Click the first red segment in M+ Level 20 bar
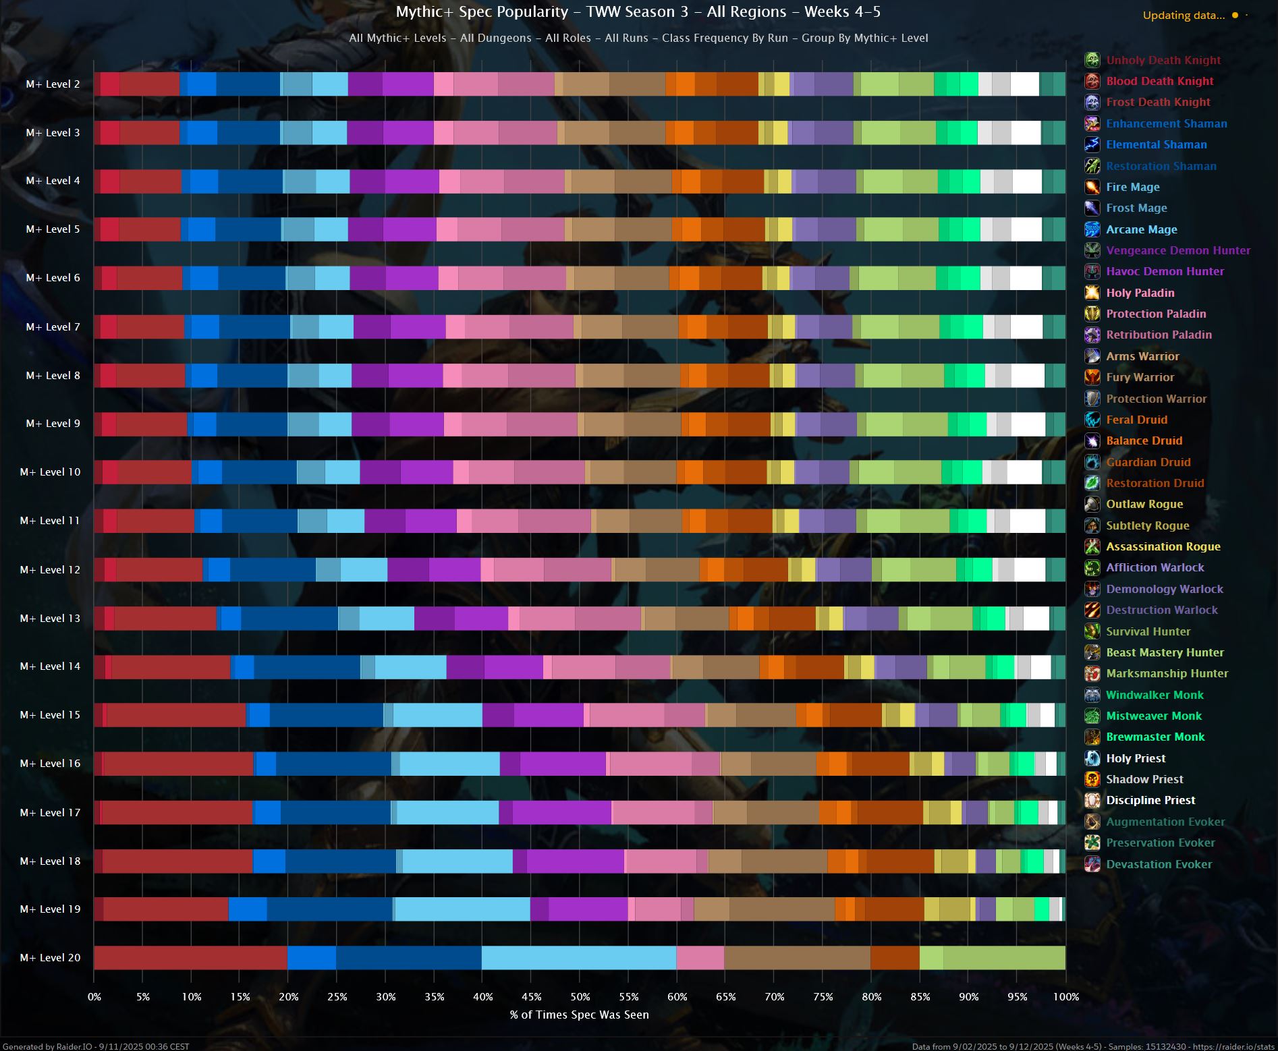 tap(190, 957)
